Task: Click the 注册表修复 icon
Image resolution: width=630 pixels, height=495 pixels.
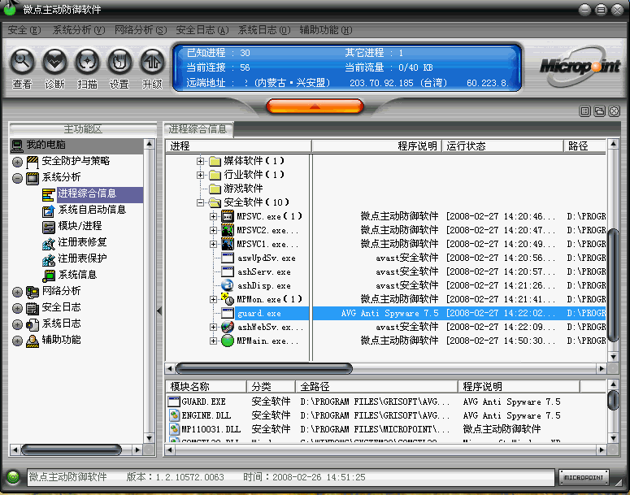Action: point(48,244)
